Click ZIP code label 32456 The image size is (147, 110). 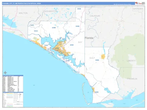(96, 92)
